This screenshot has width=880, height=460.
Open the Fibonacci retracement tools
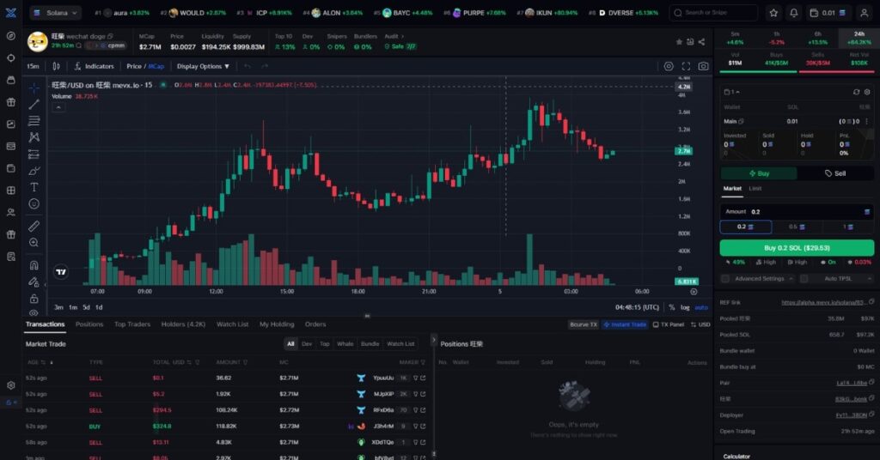(34, 120)
